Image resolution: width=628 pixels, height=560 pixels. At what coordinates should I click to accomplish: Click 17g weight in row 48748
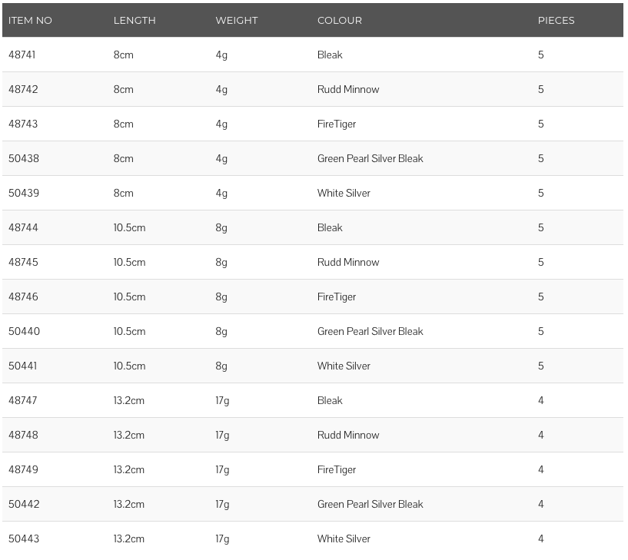[x=222, y=436]
